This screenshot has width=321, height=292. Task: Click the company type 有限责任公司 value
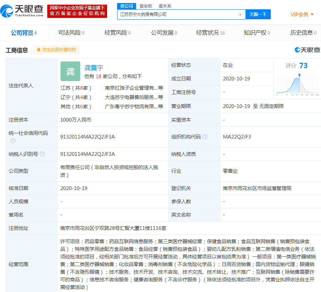pos(109,171)
